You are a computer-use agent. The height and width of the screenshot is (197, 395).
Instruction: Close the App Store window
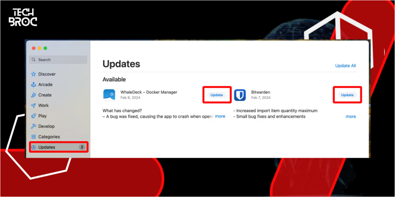pos(34,48)
